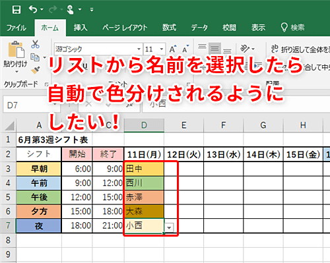This screenshot has width=330, height=263.
Task: Switch to the 挿入 ribbon tab
Action: [x=81, y=28]
